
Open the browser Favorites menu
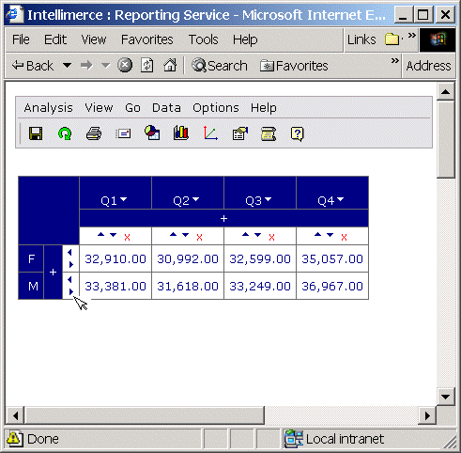[x=147, y=39]
